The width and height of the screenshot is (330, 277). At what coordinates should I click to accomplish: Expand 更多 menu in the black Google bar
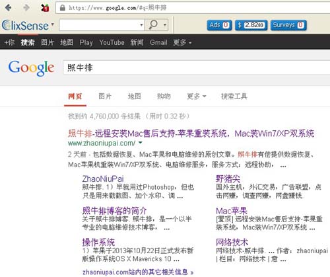[182, 42]
